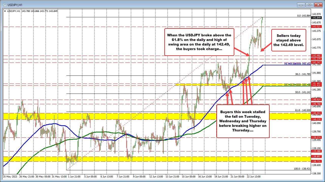
Task: Click the 19 Jun 21:00 time axis label
Action: click(221, 176)
